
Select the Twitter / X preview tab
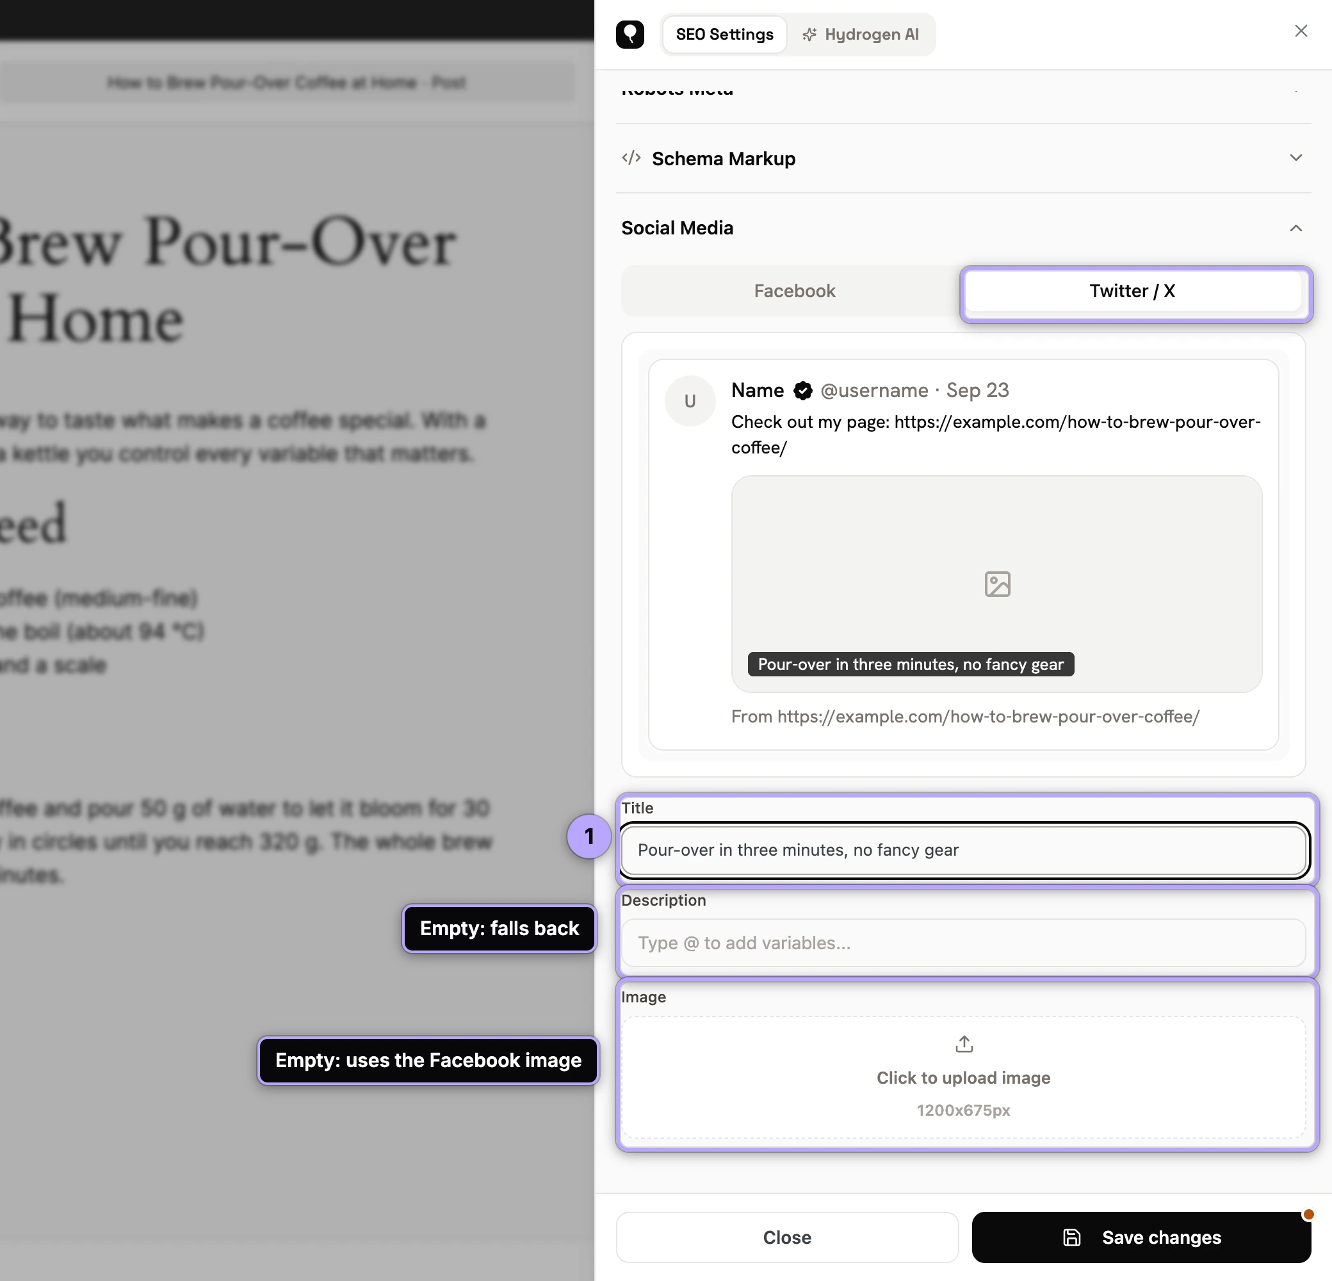pos(1133,291)
